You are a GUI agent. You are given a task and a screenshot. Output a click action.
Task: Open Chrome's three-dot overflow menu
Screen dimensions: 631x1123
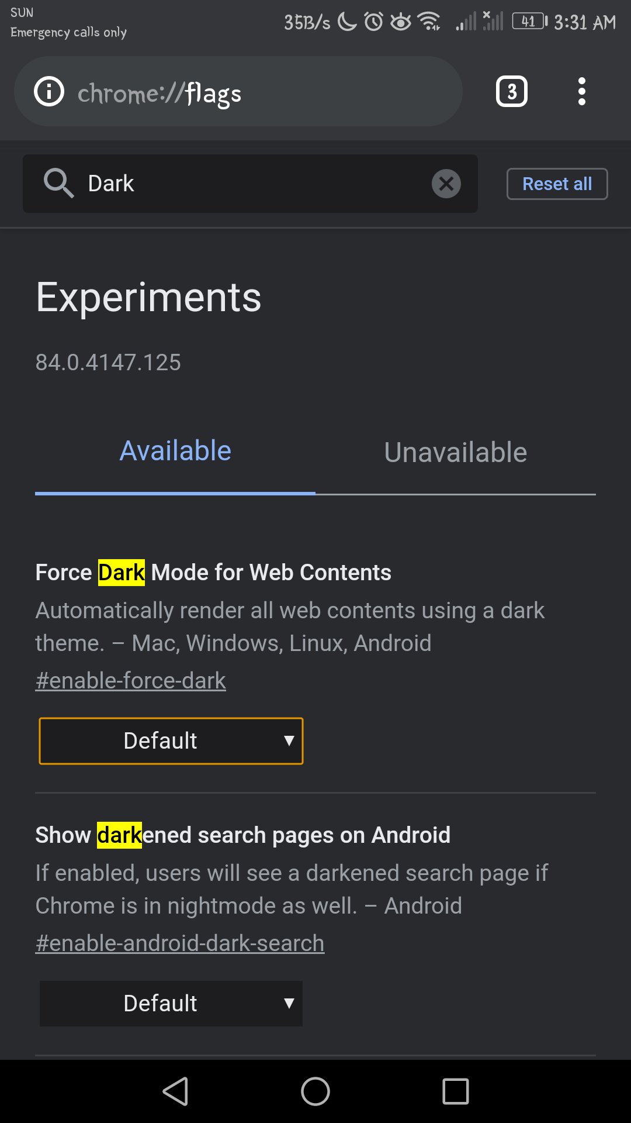(x=581, y=92)
